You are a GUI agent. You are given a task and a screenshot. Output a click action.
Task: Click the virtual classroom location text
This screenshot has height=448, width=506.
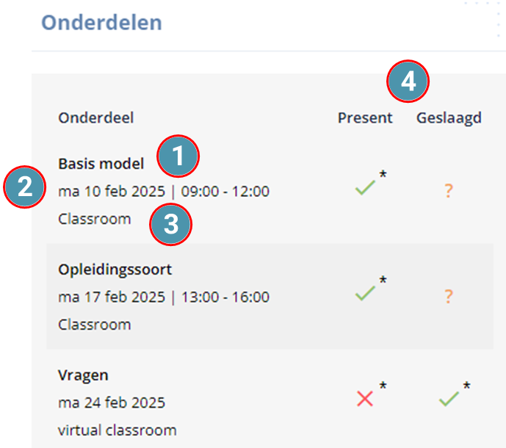(118, 430)
